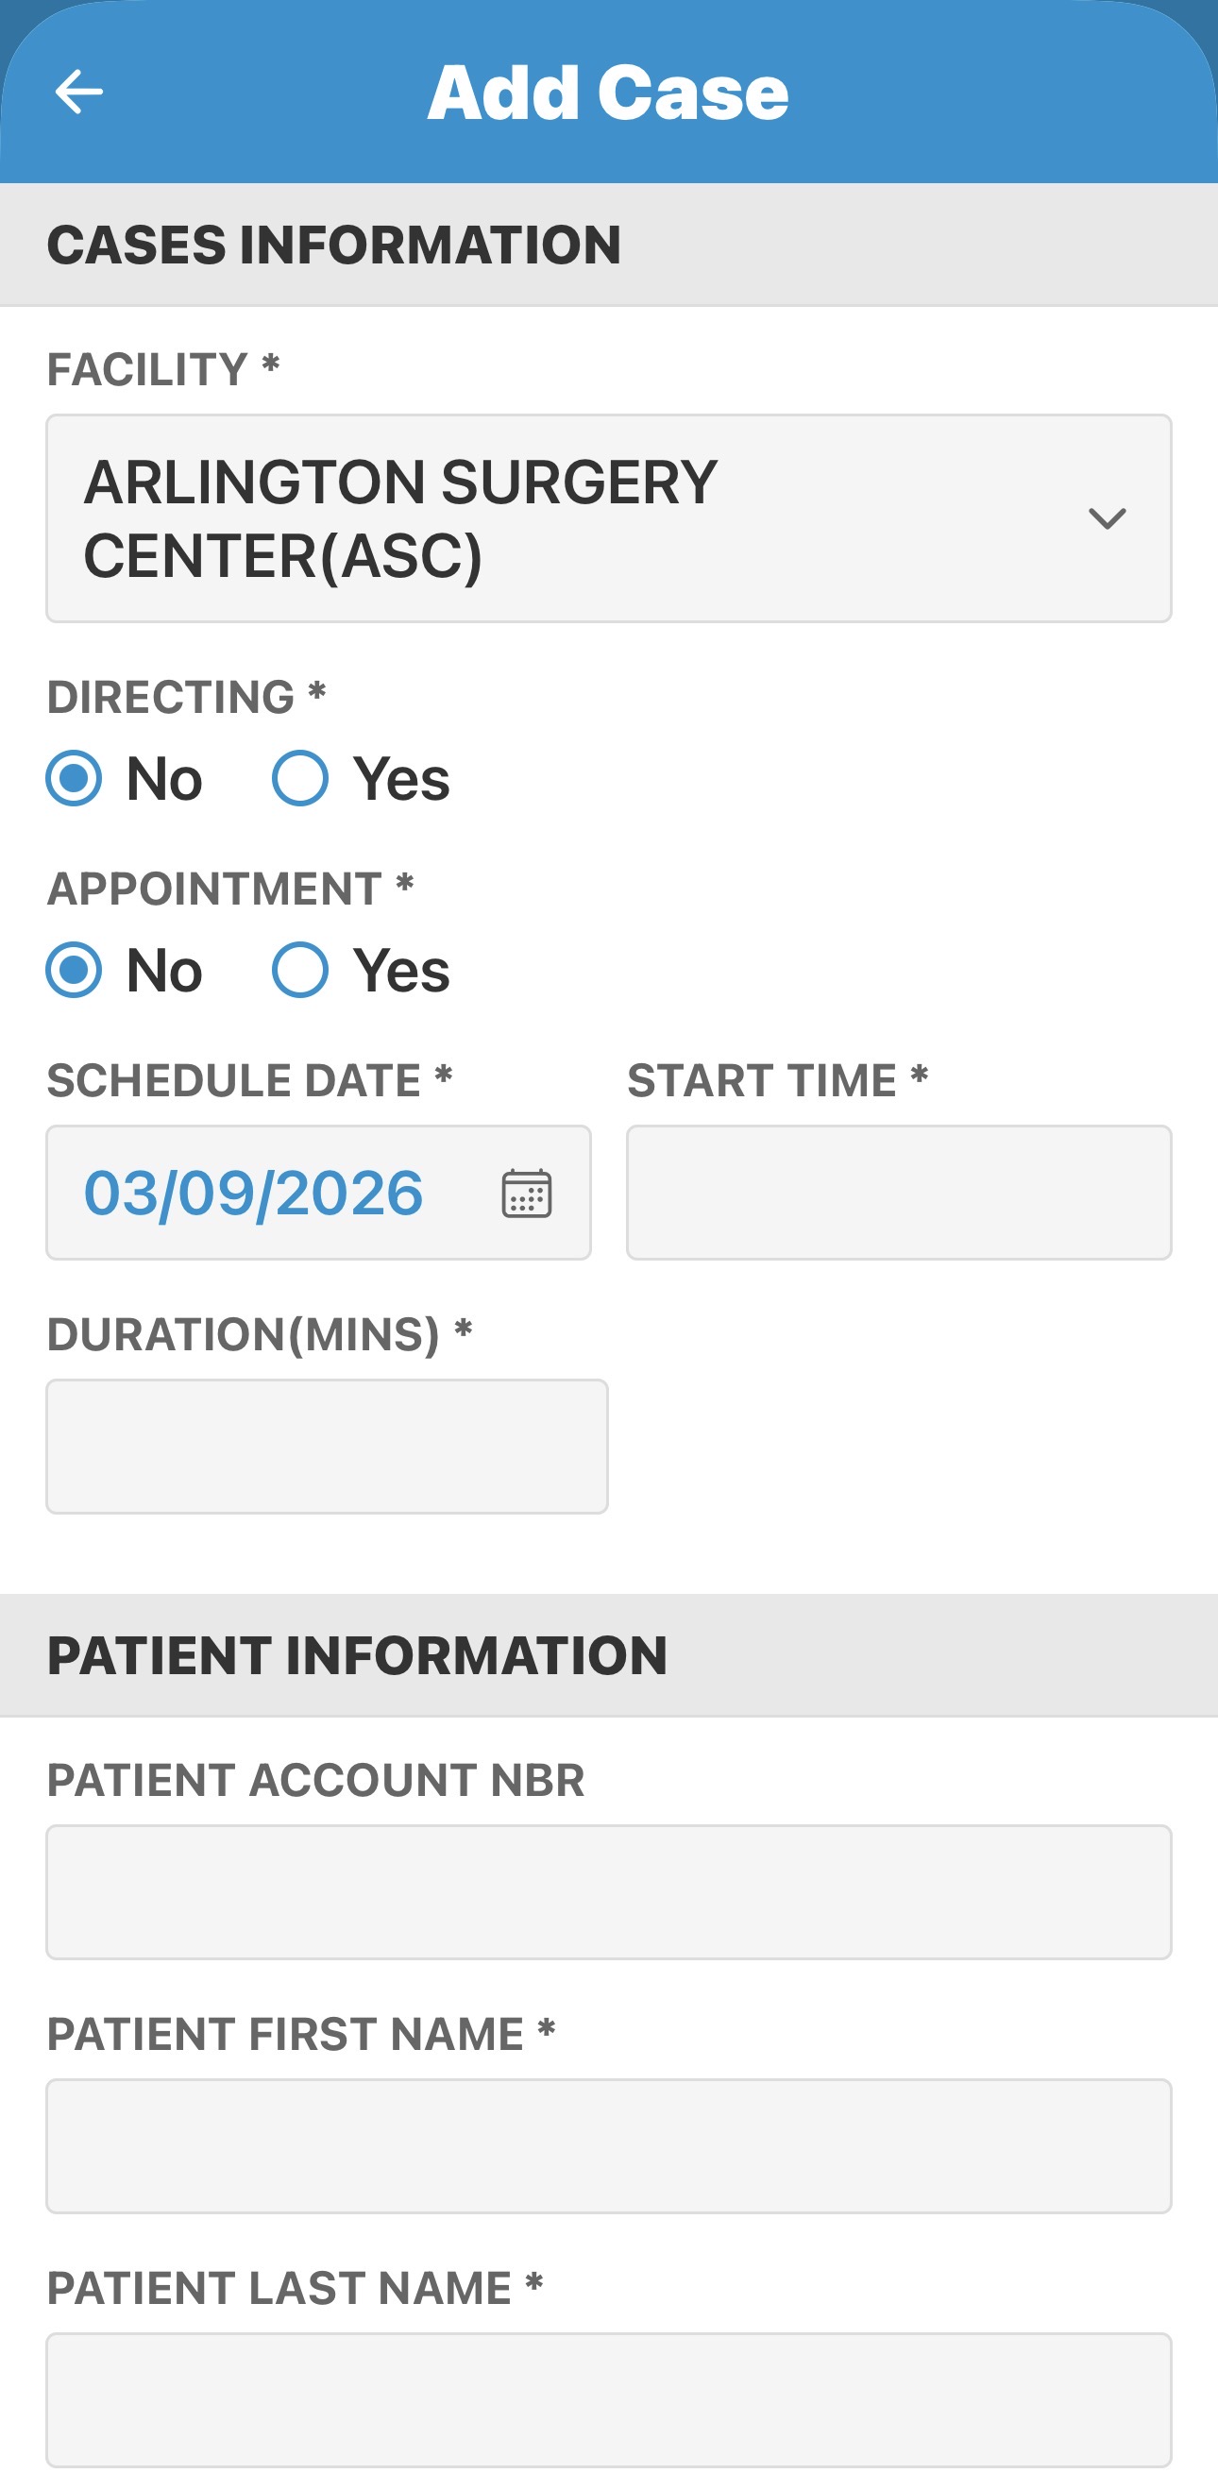Screen dimensions: 1218x2473
Task: Focus the Patient Account NBR field
Action: click(x=608, y=1892)
